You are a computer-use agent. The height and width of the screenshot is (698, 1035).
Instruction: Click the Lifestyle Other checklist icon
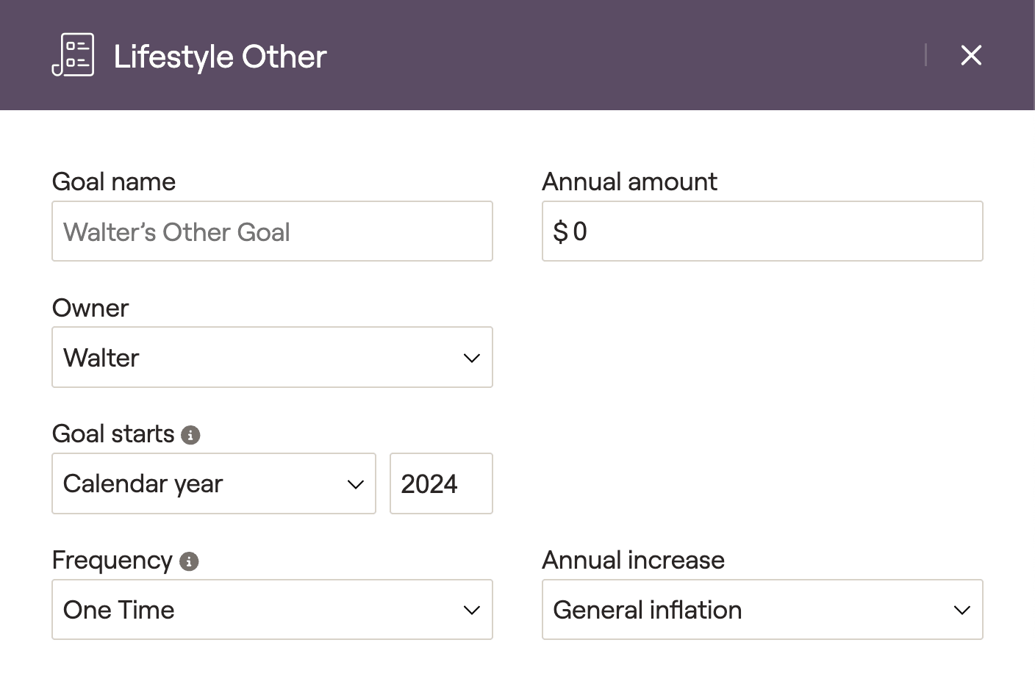pos(73,55)
